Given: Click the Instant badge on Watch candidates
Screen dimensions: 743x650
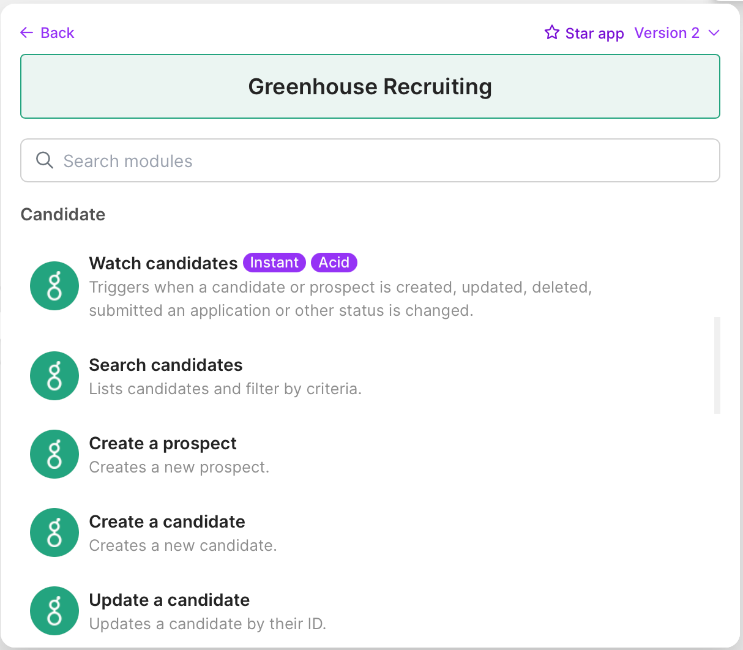Looking at the screenshot, I should [274, 263].
